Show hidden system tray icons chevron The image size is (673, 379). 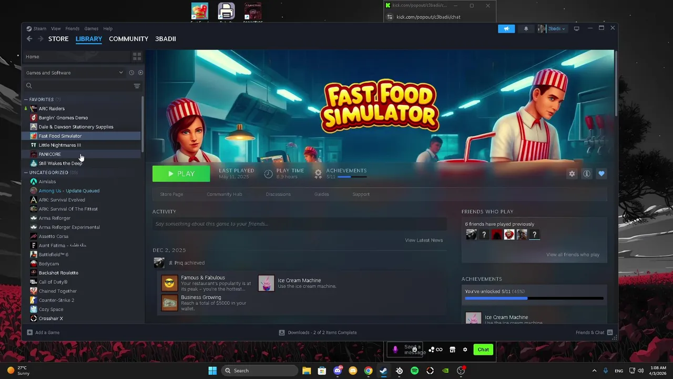tap(594, 371)
